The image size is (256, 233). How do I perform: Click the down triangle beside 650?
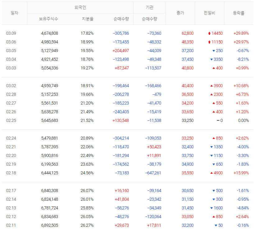tap(214, 164)
